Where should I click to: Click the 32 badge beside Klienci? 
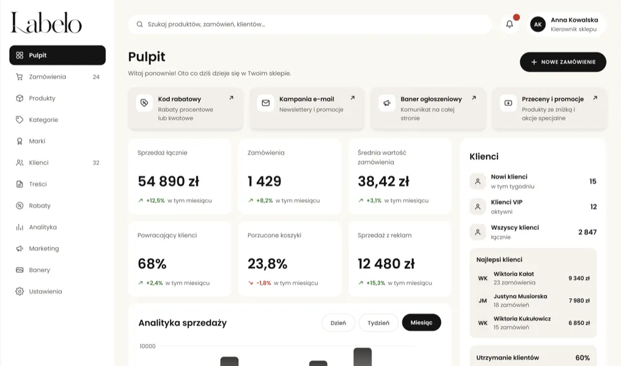click(x=96, y=163)
